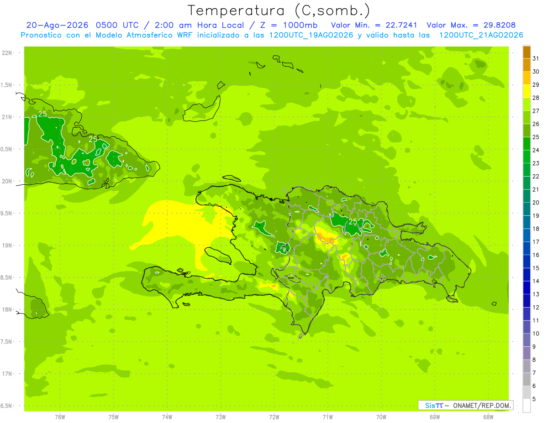Click the '18N' latitude axis label
548x423 pixels.
[7, 309]
